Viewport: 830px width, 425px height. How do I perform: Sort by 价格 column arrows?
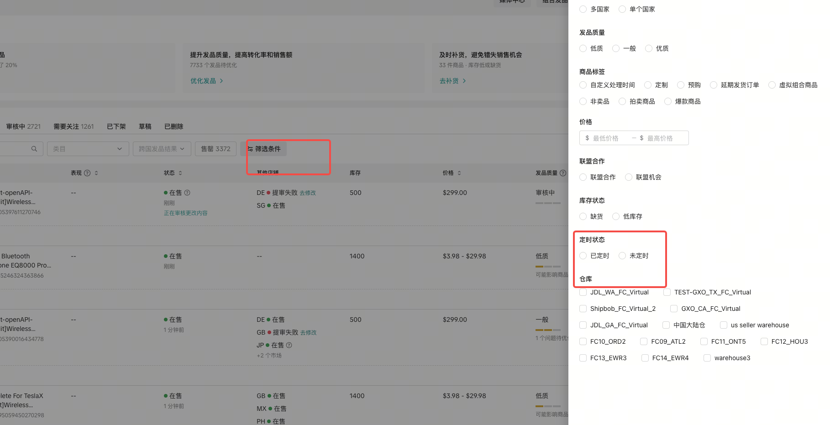point(459,173)
